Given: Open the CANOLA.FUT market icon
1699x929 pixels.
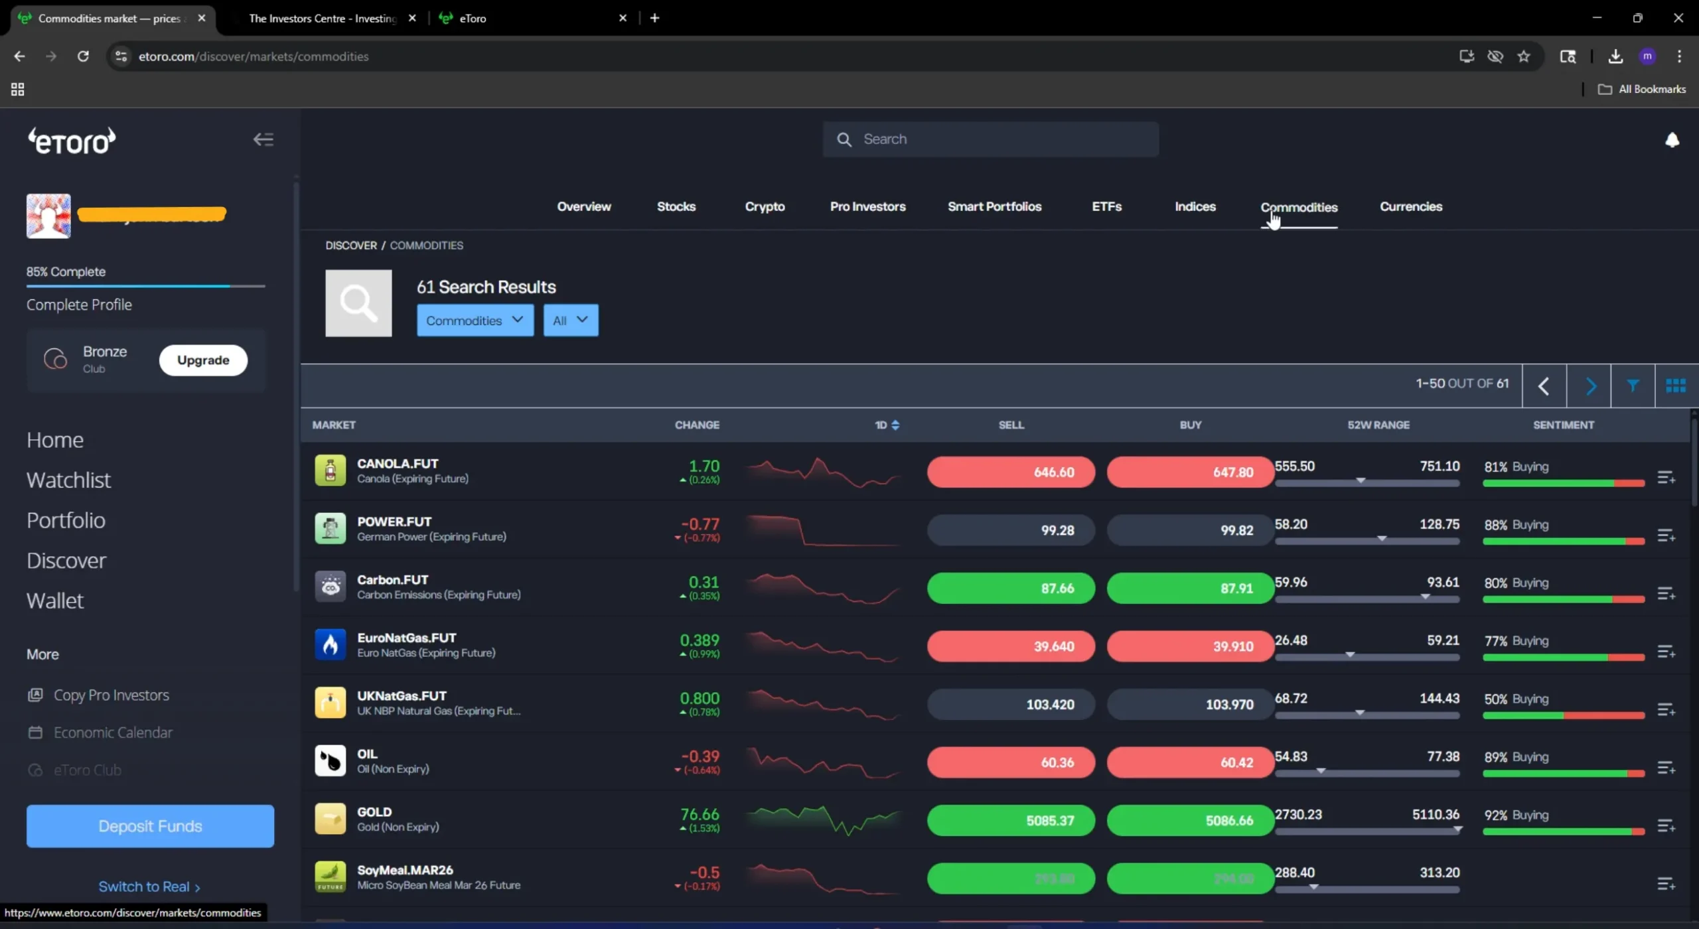Looking at the screenshot, I should coord(330,470).
